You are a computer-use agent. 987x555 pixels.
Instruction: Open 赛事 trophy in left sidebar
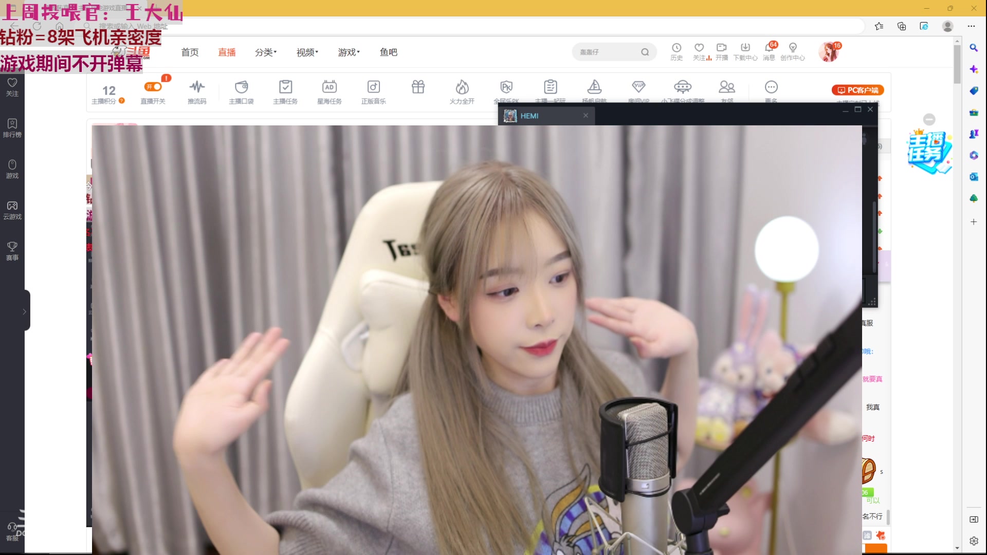pyautogui.click(x=12, y=251)
